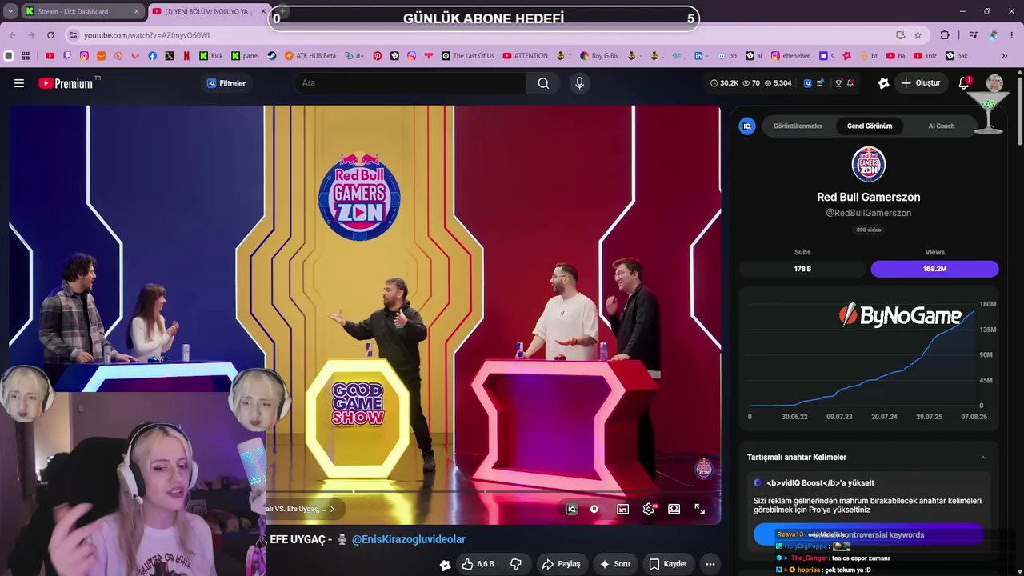1024x576 pixels.
Task: Open the Pinterest bookmark icon
Action: tap(376, 56)
